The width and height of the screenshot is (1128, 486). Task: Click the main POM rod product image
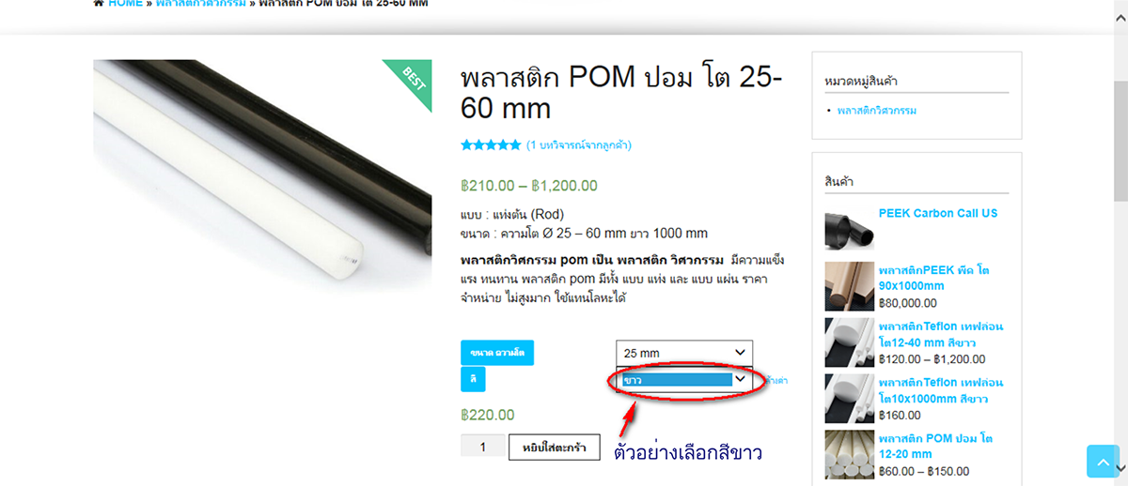click(x=262, y=177)
